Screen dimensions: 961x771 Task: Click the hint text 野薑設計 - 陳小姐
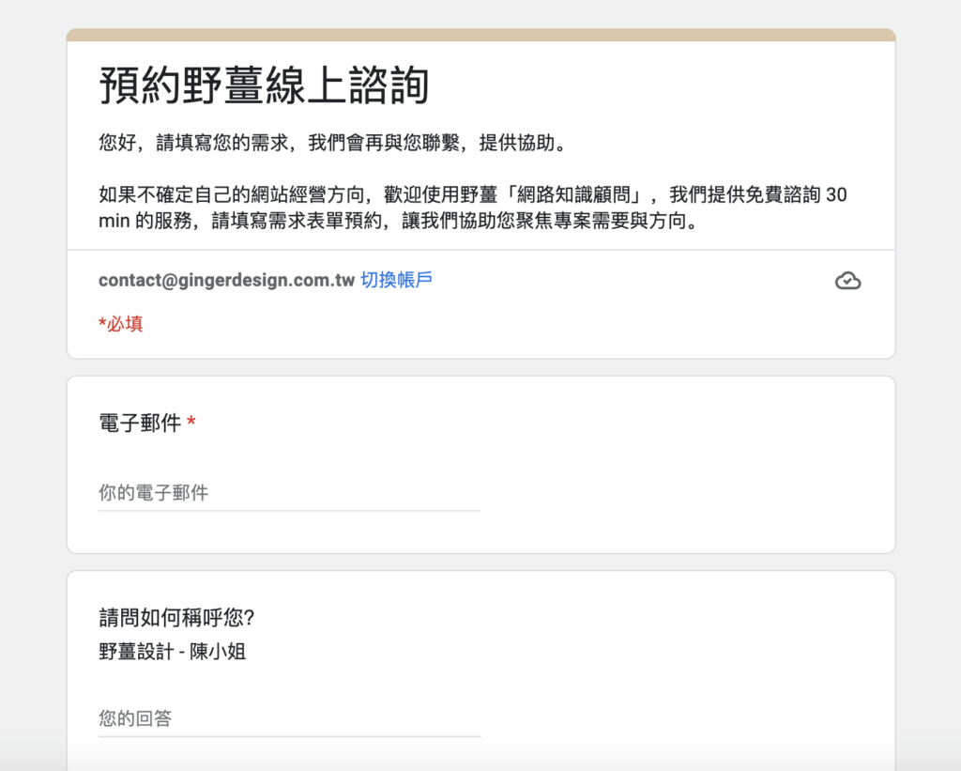pyautogui.click(x=173, y=652)
